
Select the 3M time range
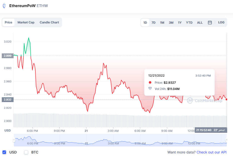(x=171, y=22)
